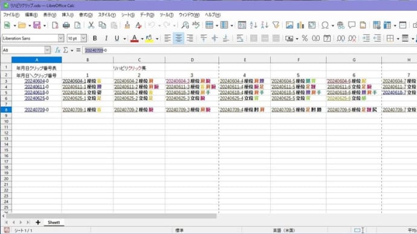Toggle Italic formatting
The width and height of the screenshot is (417, 234).
pyautogui.click(x=106, y=39)
